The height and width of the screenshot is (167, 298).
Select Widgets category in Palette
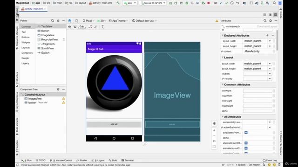pos(26,42)
